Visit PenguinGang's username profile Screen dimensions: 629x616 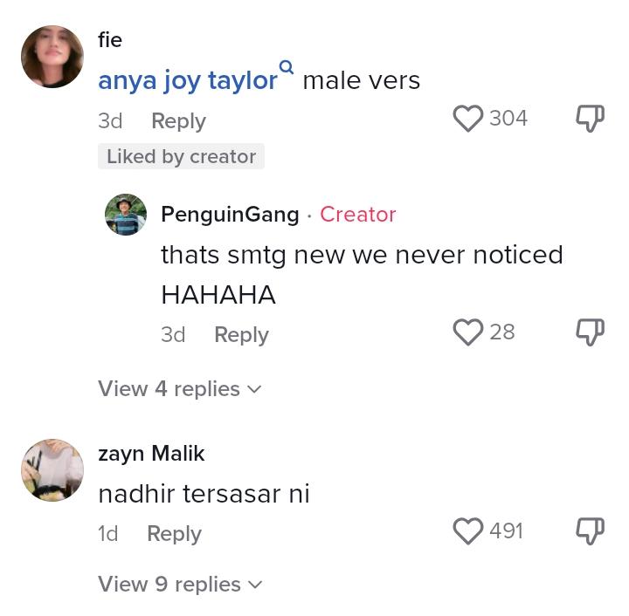230,215
